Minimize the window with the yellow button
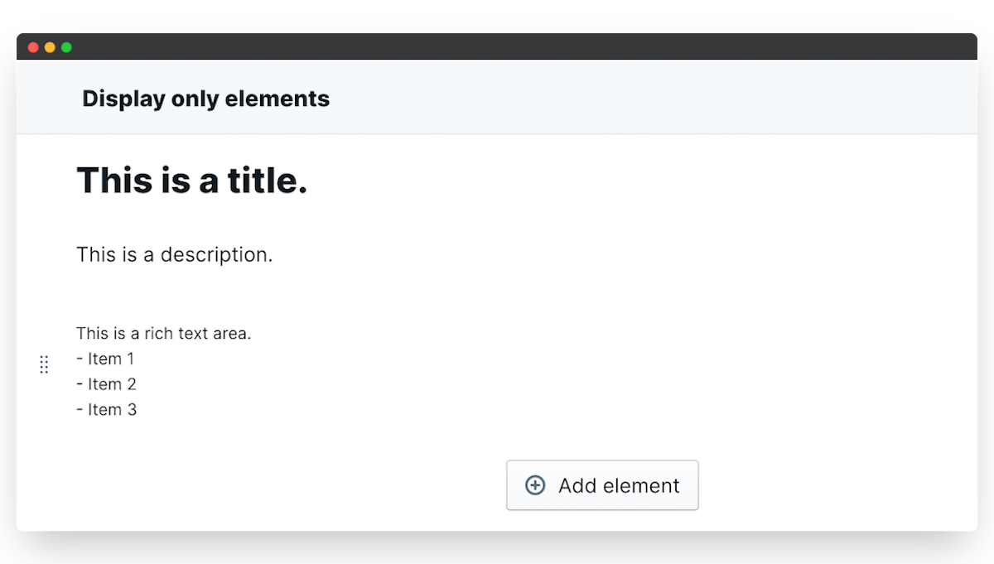The width and height of the screenshot is (994, 564). (50, 47)
